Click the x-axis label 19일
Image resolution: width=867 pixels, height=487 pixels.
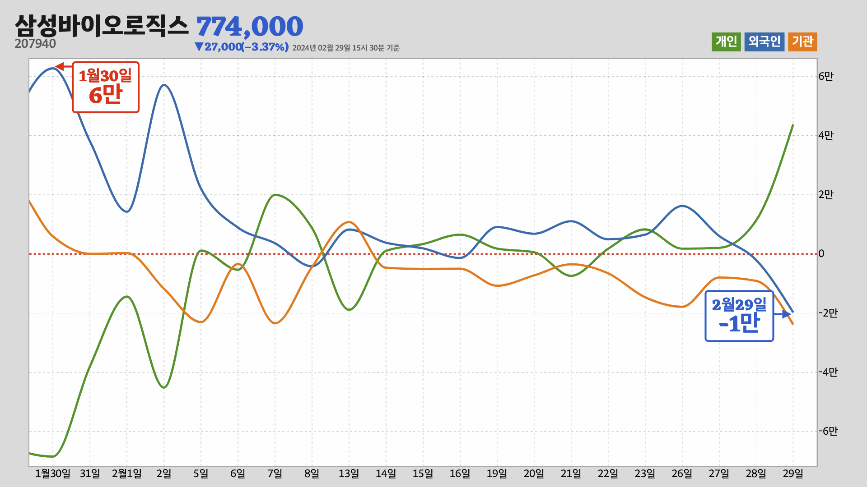[497, 474]
